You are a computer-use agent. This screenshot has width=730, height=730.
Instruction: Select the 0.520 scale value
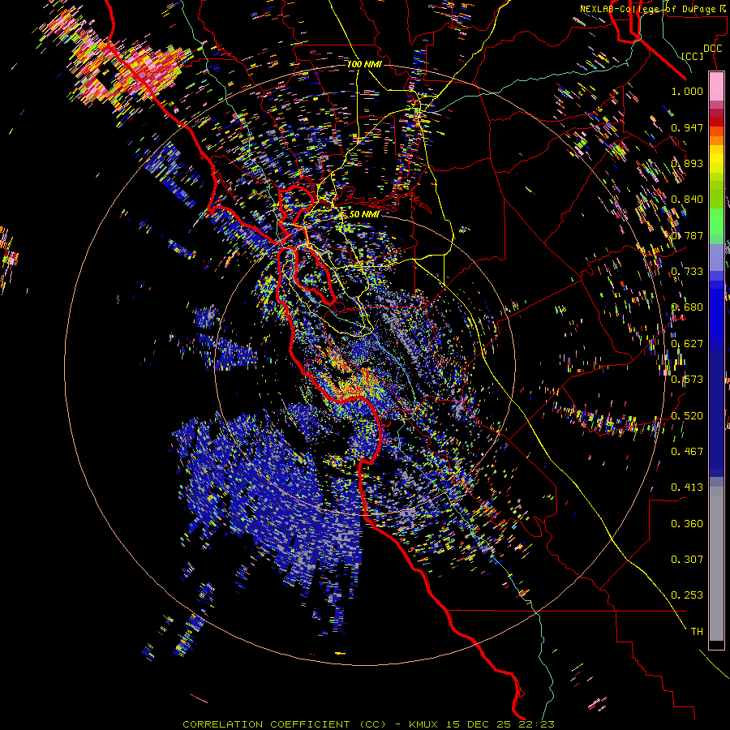coord(687,416)
